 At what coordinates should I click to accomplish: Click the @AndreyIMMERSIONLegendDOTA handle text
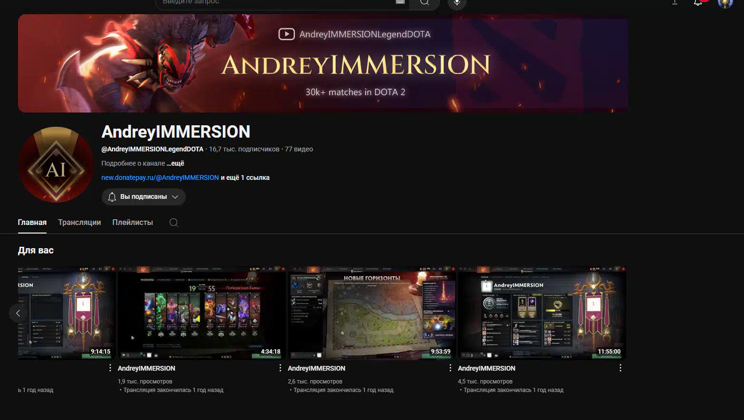click(152, 149)
